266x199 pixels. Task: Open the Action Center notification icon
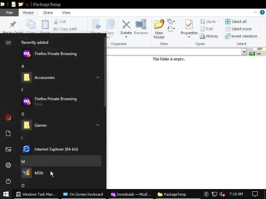[x=255, y=194]
